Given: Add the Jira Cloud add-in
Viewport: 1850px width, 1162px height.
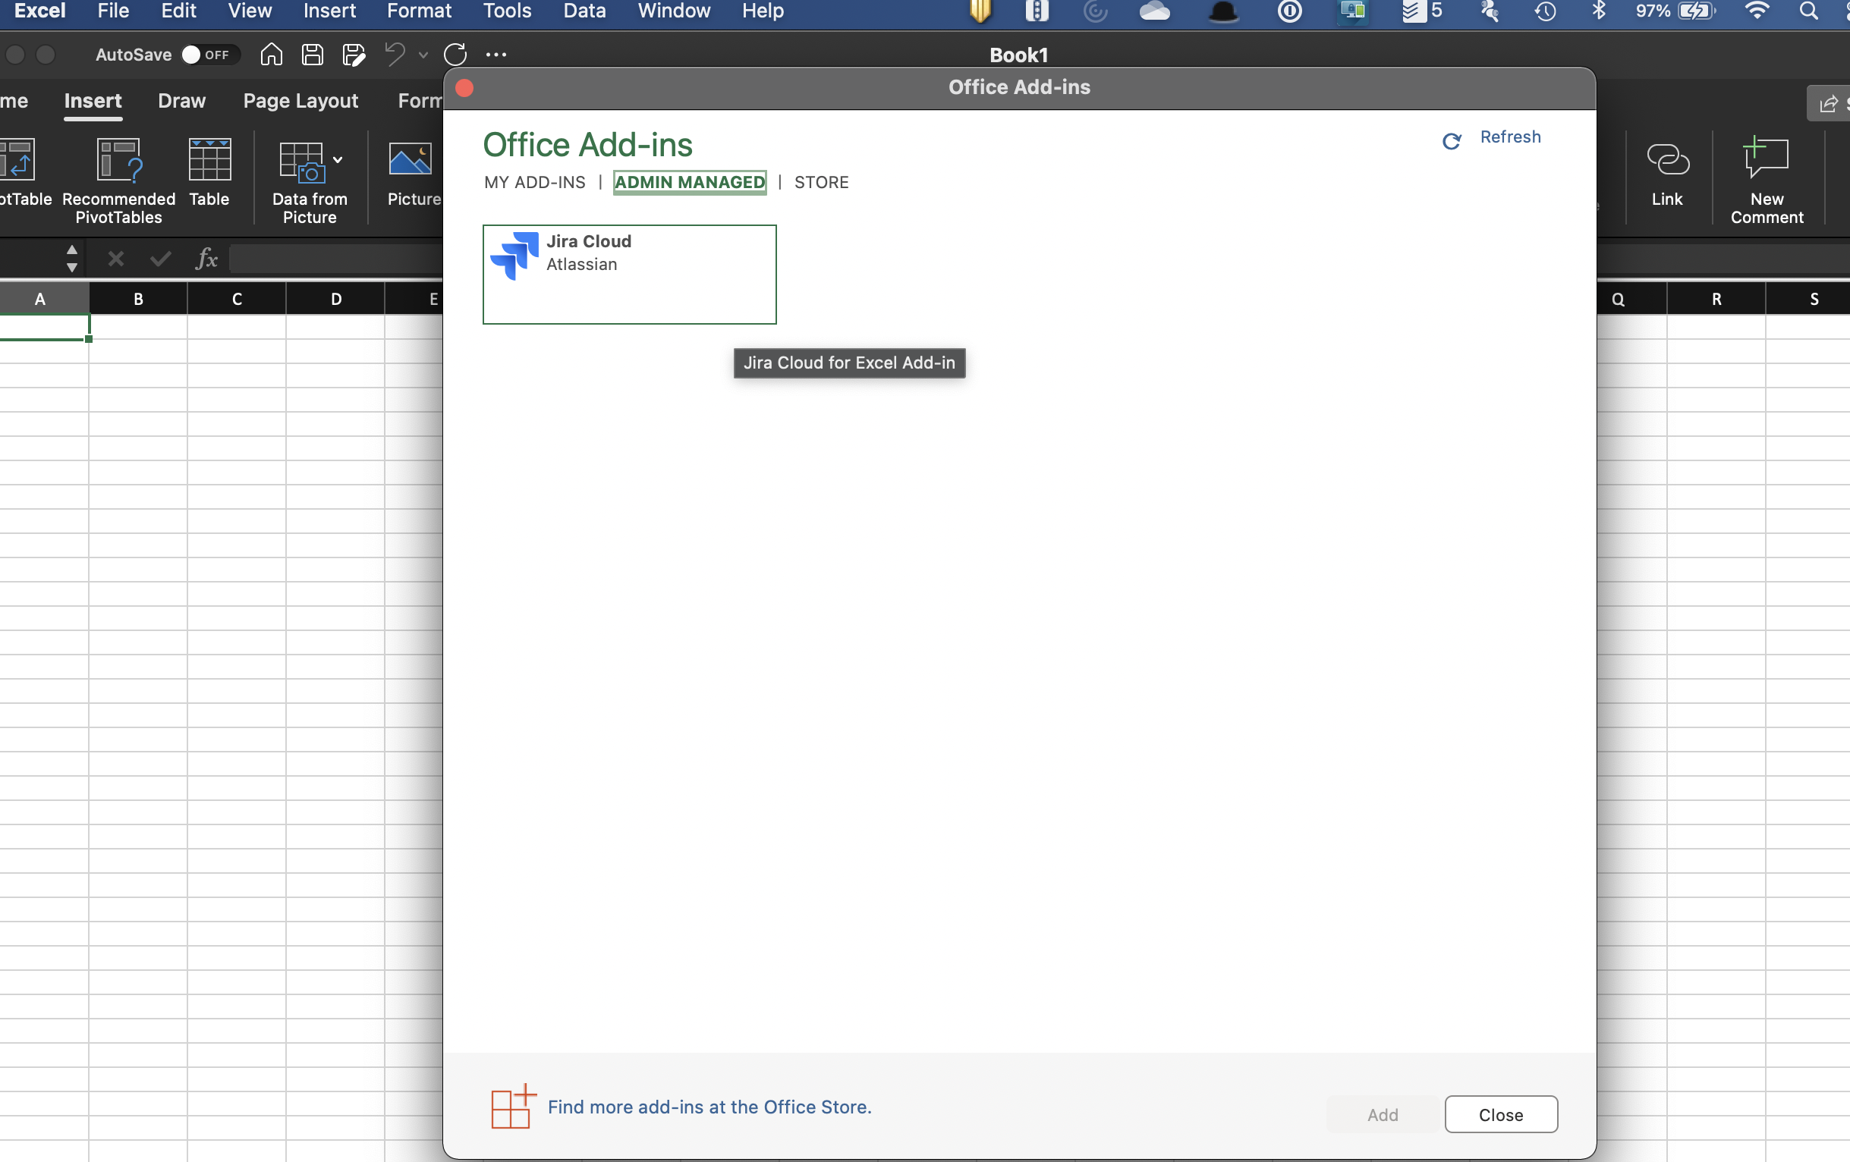Looking at the screenshot, I should (1381, 1114).
